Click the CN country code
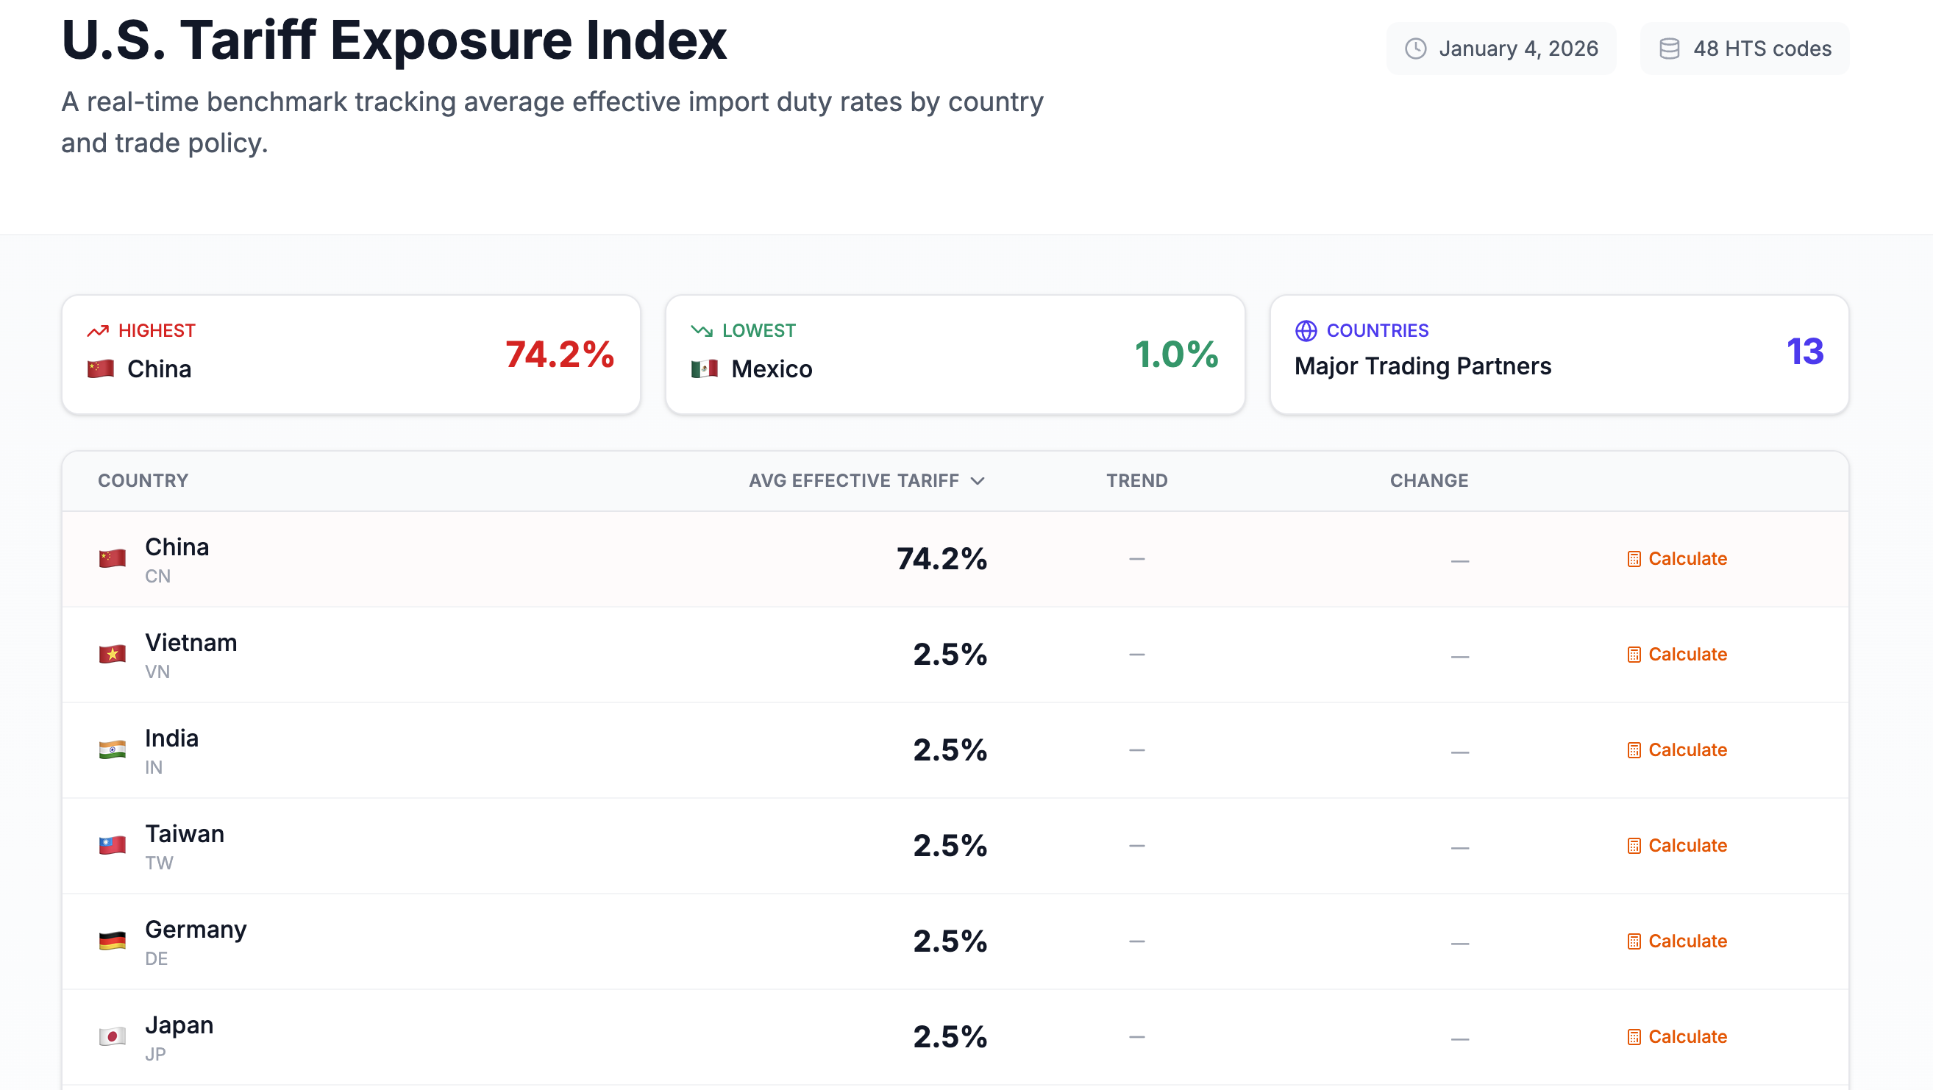The width and height of the screenshot is (1933, 1090). (157, 576)
